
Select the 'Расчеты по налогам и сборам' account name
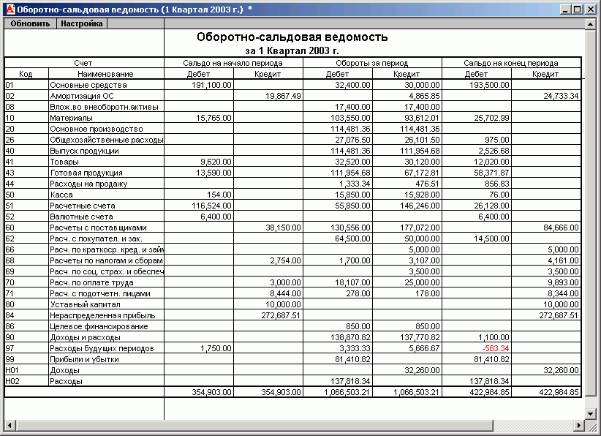tap(107, 260)
